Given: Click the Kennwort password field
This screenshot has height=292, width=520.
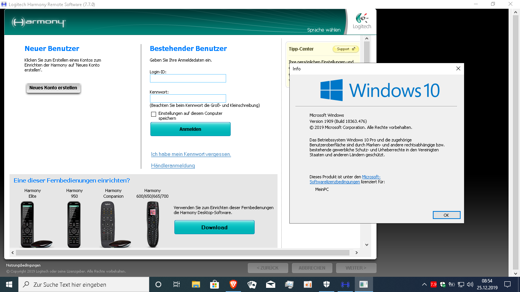Looking at the screenshot, I should [188, 98].
